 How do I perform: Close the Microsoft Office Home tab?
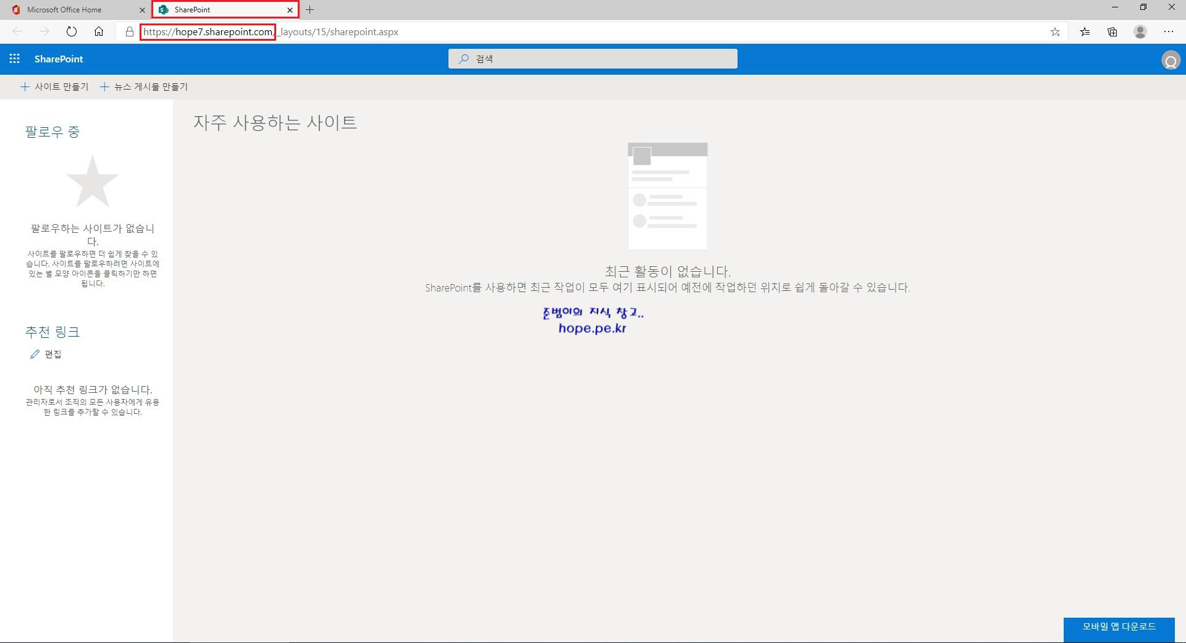coord(142,10)
